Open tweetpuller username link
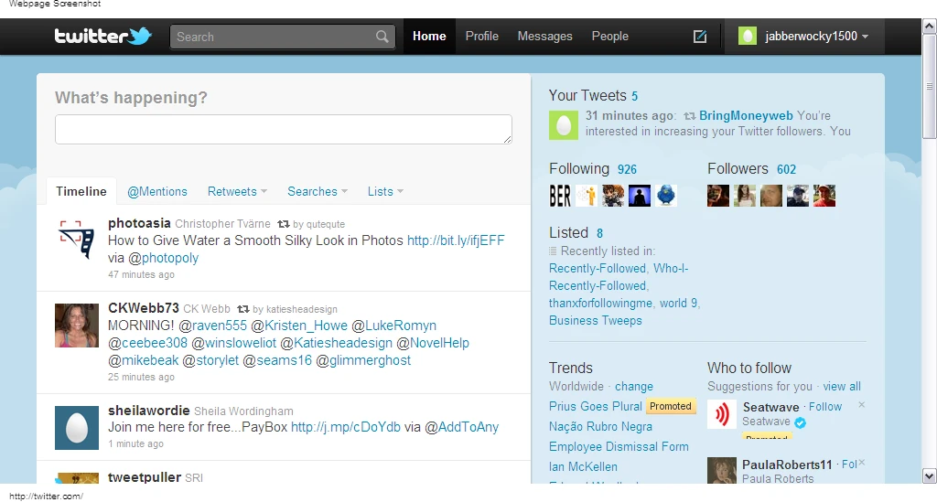Screen dimensions: 937x502 coord(145,477)
